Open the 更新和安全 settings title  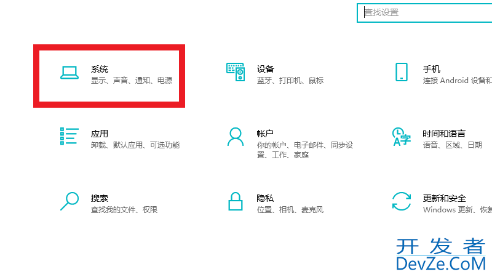coord(444,198)
